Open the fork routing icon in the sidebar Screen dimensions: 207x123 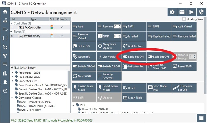pos(5,56)
